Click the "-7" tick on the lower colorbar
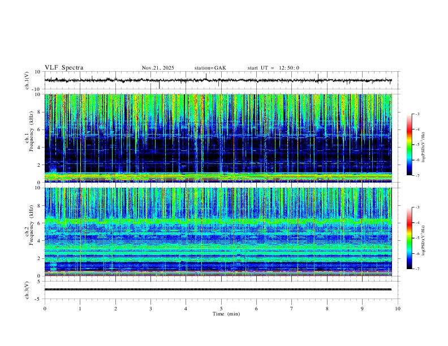This screenshot has width=448, height=346. click(x=417, y=269)
